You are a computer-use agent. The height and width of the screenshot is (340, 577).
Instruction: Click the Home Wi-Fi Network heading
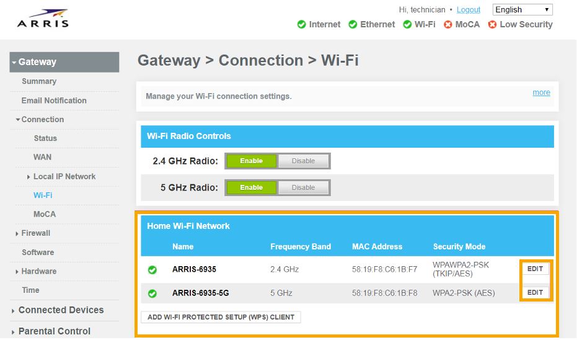coord(188,226)
